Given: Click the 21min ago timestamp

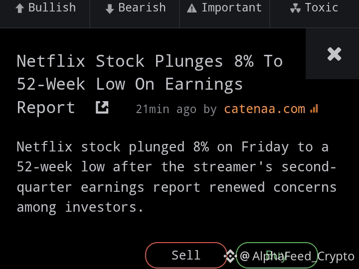Looking at the screenshot, I should pos(166,109).
